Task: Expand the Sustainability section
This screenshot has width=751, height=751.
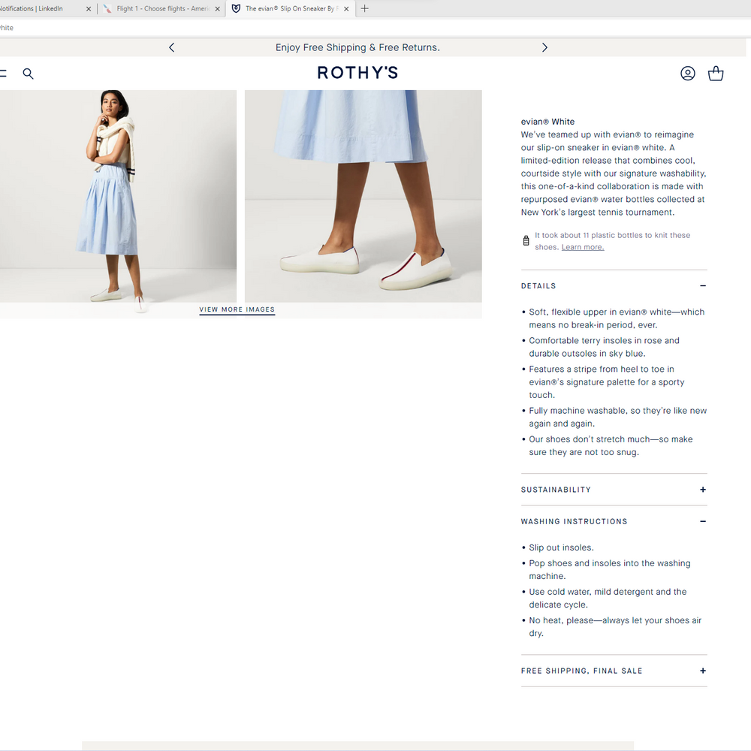Action: [x=614, y=490]
